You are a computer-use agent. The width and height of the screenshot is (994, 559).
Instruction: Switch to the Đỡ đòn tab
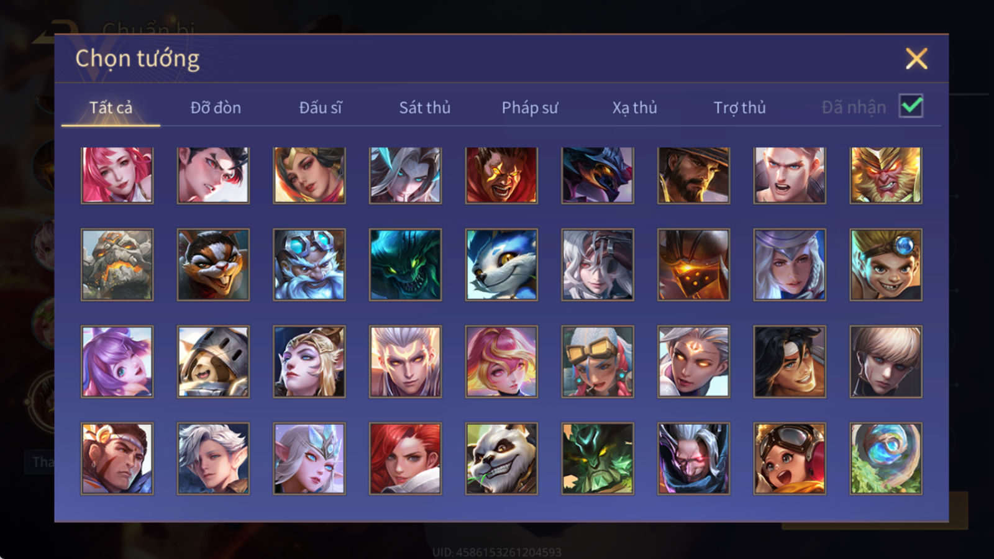tap(216, 107)
